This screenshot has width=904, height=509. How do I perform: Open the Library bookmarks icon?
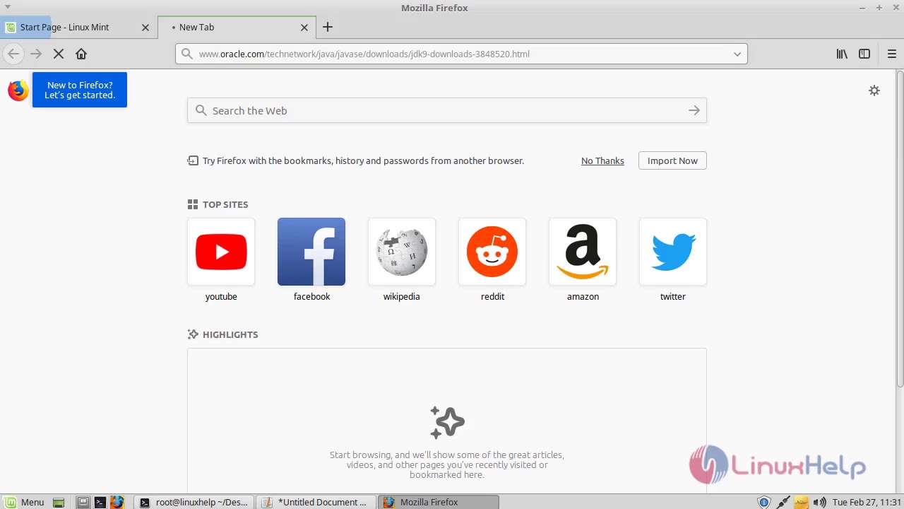(842, 54)
